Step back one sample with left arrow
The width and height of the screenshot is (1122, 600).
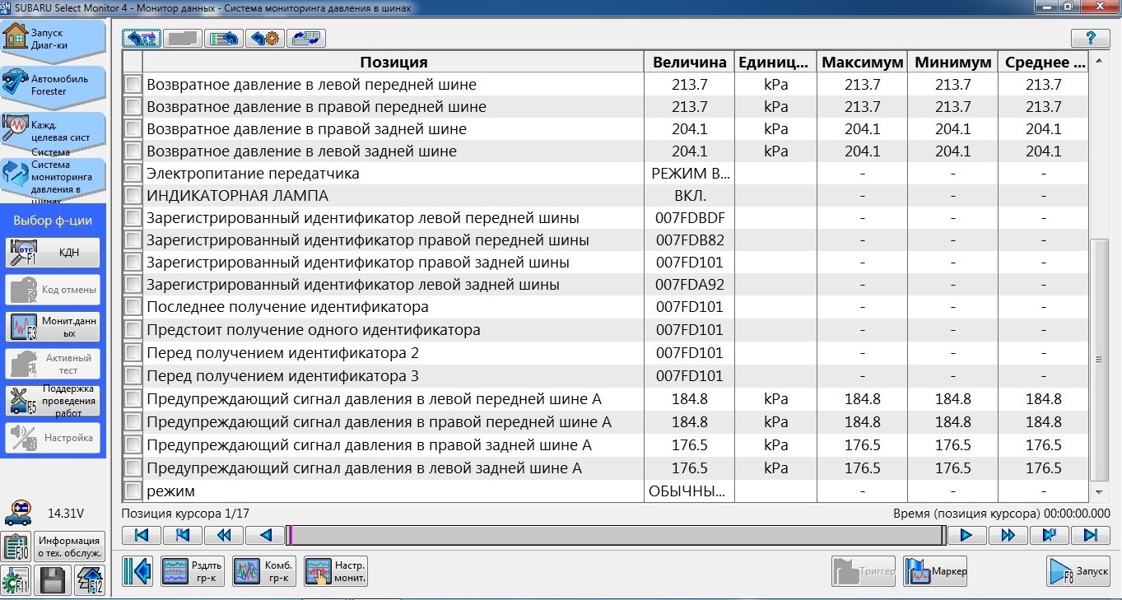click(265, 535)
